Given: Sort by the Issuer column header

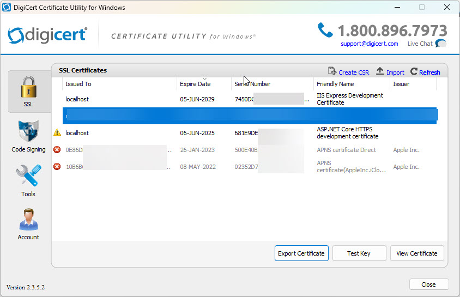Looking at the screenshot, I should click(413, 84).
